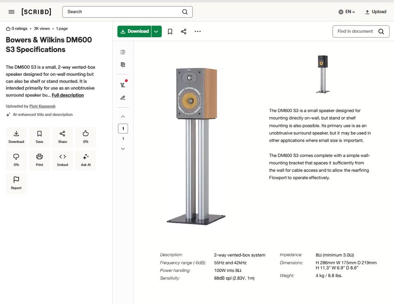394x304 pixels.
Task: Focus the main Search field
Action: pos(127,12)
